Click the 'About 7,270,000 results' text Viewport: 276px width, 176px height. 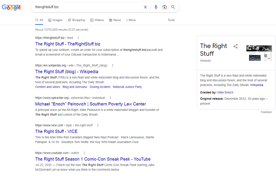point(61,30)
